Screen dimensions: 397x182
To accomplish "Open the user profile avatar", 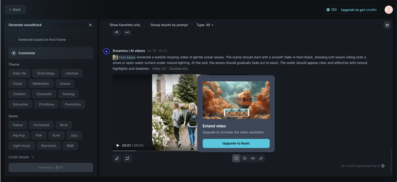I will [x=389, y=10].
